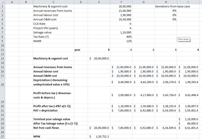
Task: Select column F header
Action: pyautogui.click(x=121, y=2)
